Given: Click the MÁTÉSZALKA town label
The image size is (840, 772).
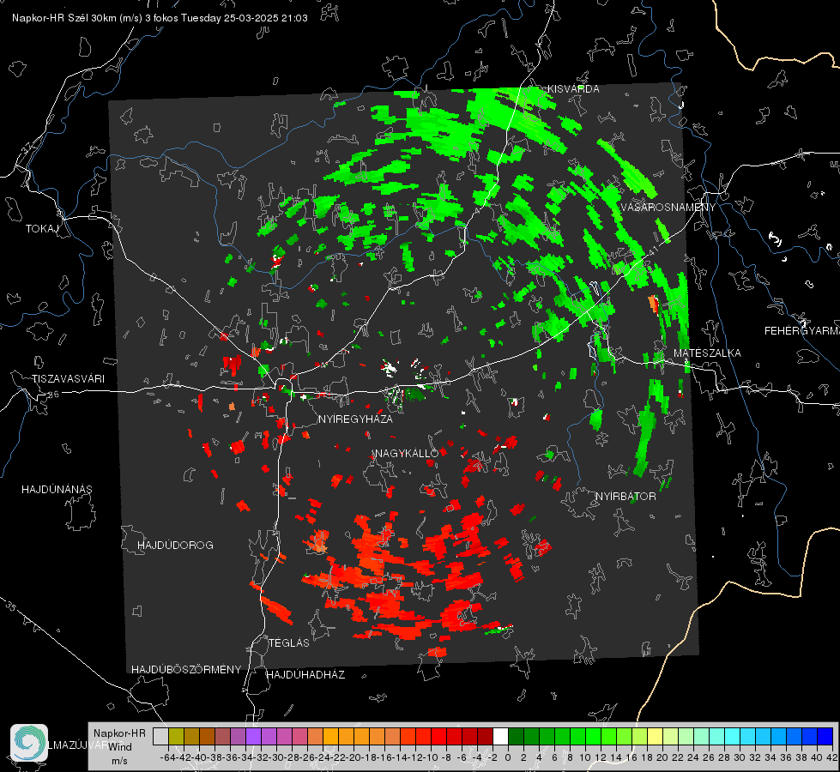Looking at the screenshot, I should (x=707, y=353).
